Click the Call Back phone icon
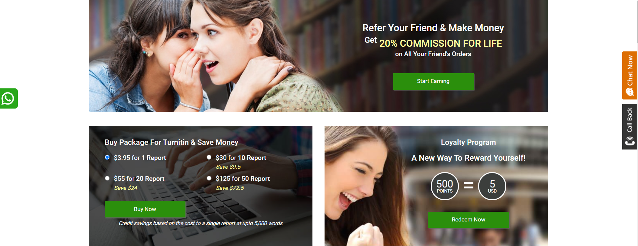This screenshot has width=638, height=246. (630, 141)
